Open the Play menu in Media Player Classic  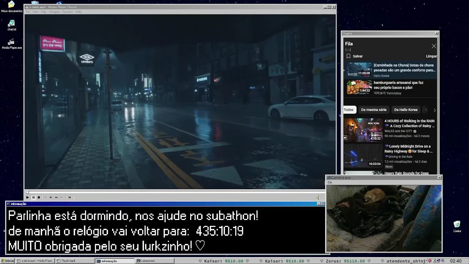tap(44, 12)
